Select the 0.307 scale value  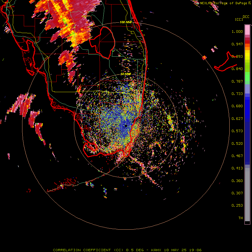237,193
